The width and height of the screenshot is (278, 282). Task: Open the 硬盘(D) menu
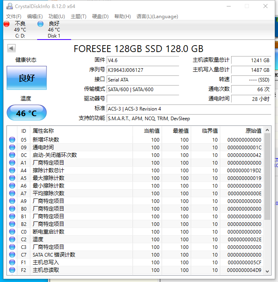(100, 17)
